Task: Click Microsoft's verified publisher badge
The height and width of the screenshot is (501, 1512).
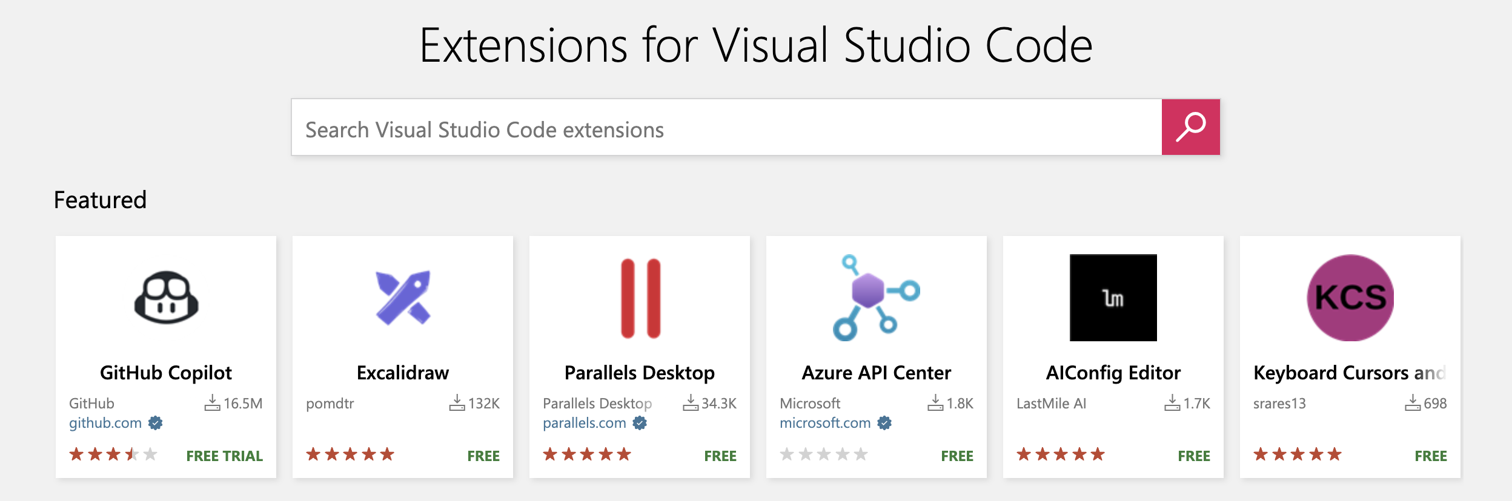Action: pyautogui.click(x=884, y=423)
